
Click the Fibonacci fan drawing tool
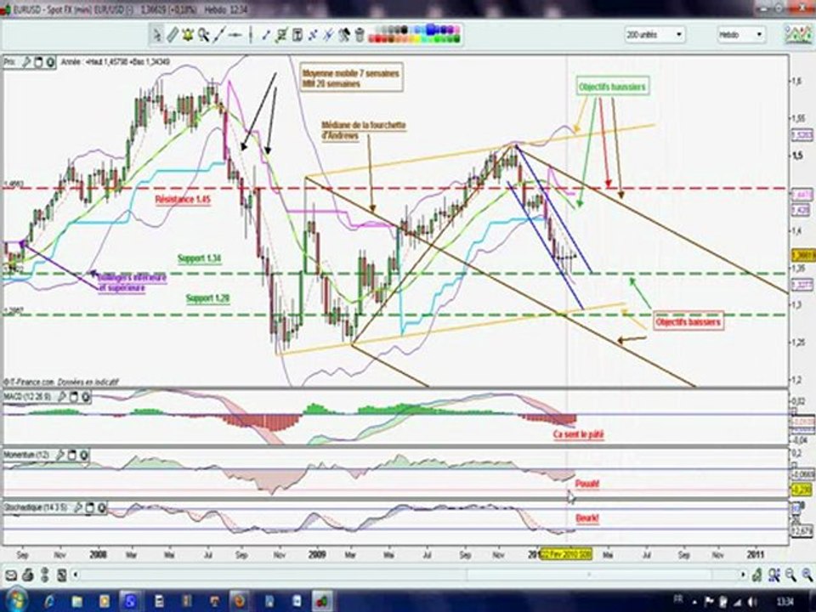click(x=313, y=35)
